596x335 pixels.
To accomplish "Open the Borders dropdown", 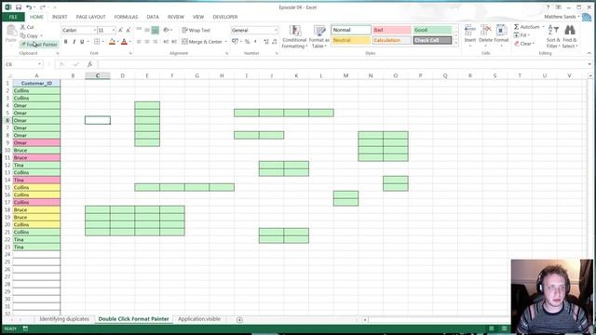I will click(x=102, y=41).
